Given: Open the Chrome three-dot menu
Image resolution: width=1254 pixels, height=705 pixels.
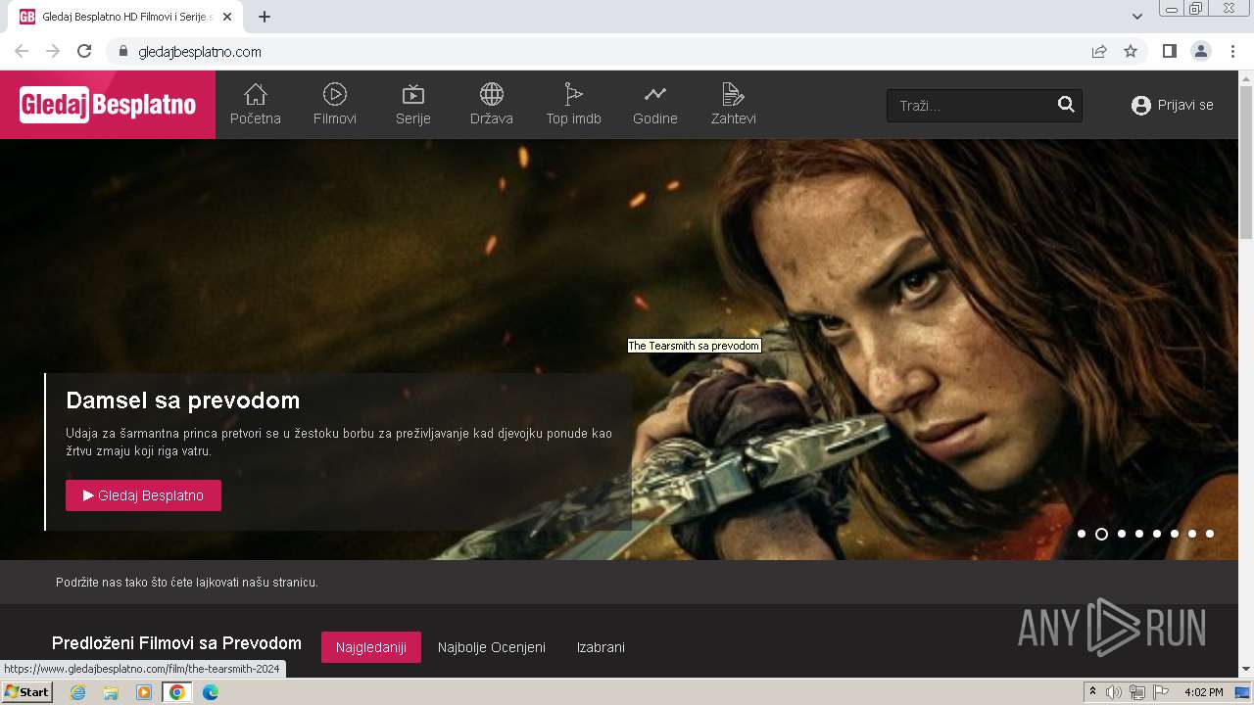Looking at the screenshot, I should pyautogui.click(x=1232, y=51).
